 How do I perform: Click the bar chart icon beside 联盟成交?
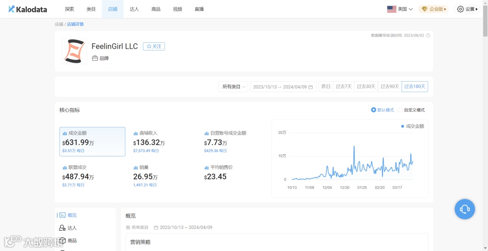click(x=65, y=168)
